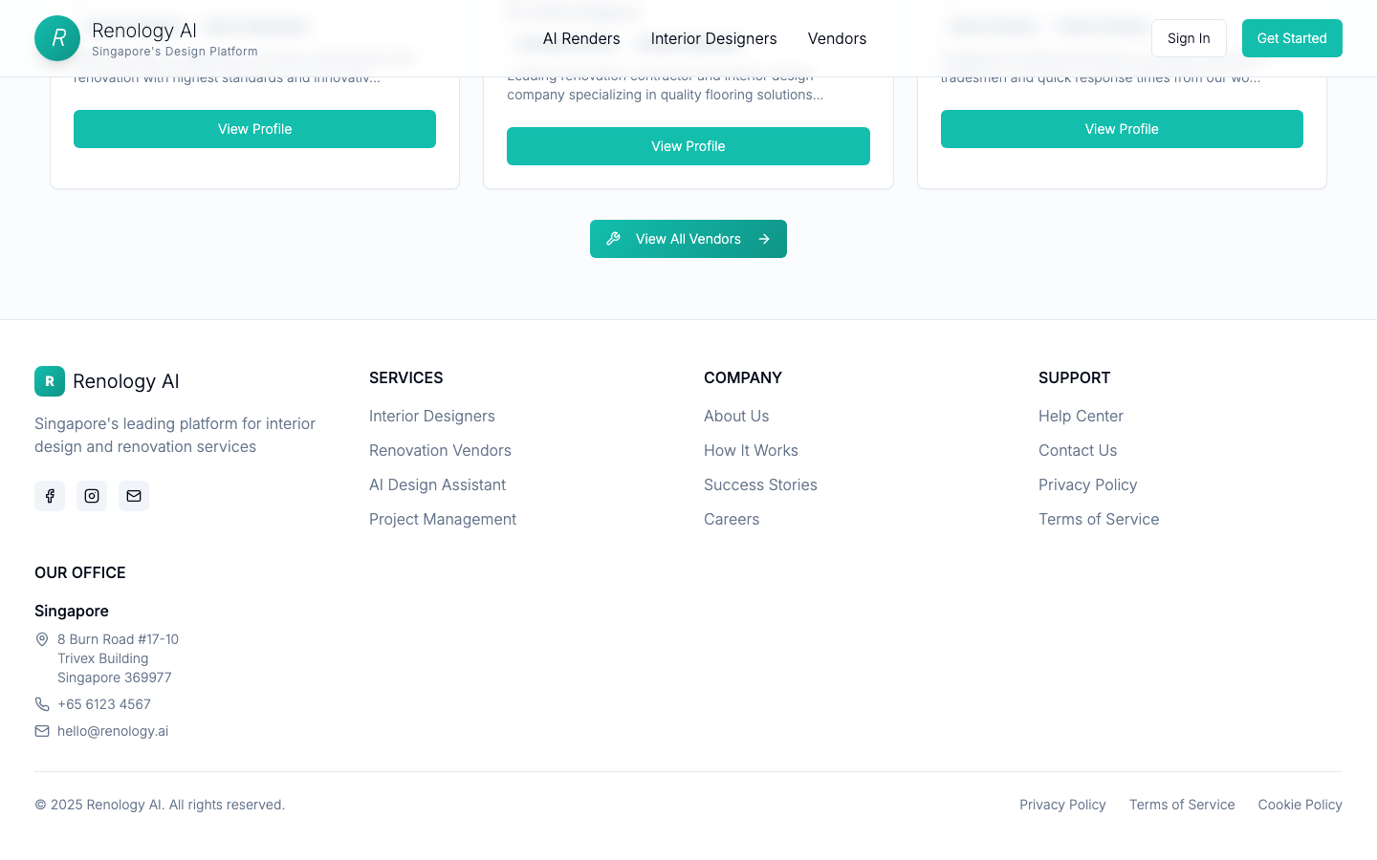Viewport: 1377px width, 860px height.
Task: Click the phone icon beside +65 6123 4567
Action: (x=42, y=704)
